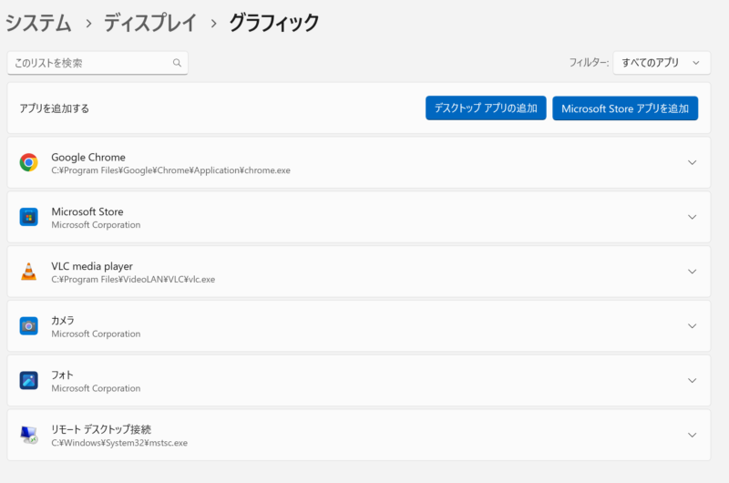Click the カメラ app icon
Viewport: 729px width, 483px height.
[x=29, y=326]
